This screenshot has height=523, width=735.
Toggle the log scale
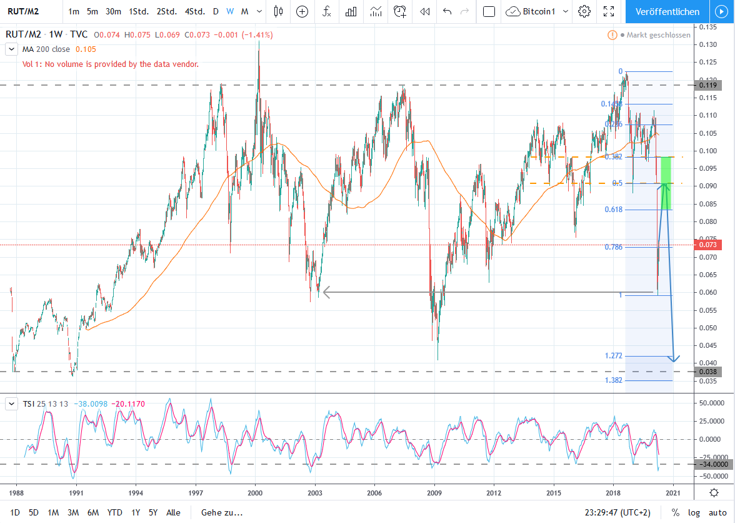(694, 512)
